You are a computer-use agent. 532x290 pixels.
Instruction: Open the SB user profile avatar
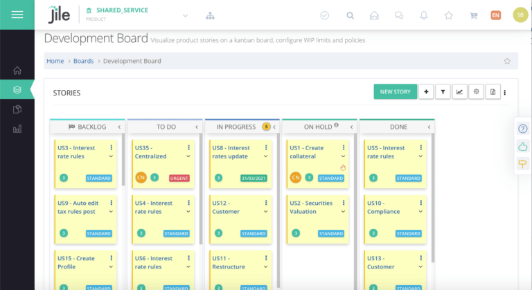520,15
